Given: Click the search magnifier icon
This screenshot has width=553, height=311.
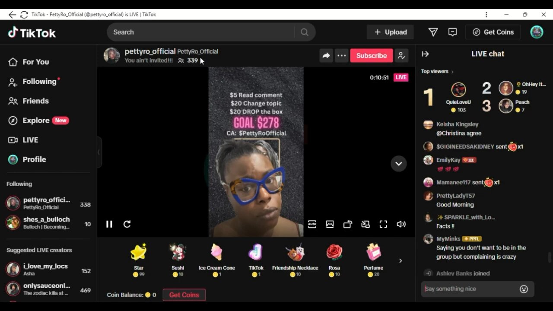Looking at the screenshot, I should point(305,32).
